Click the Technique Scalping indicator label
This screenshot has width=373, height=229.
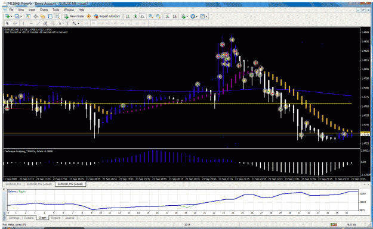pyautogui.click(x=29, y=151)
